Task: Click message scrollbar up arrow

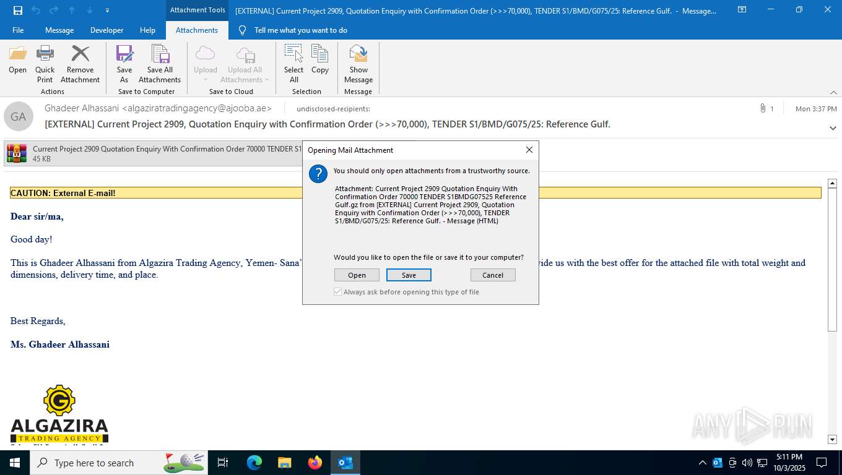Action: (832, 184)
